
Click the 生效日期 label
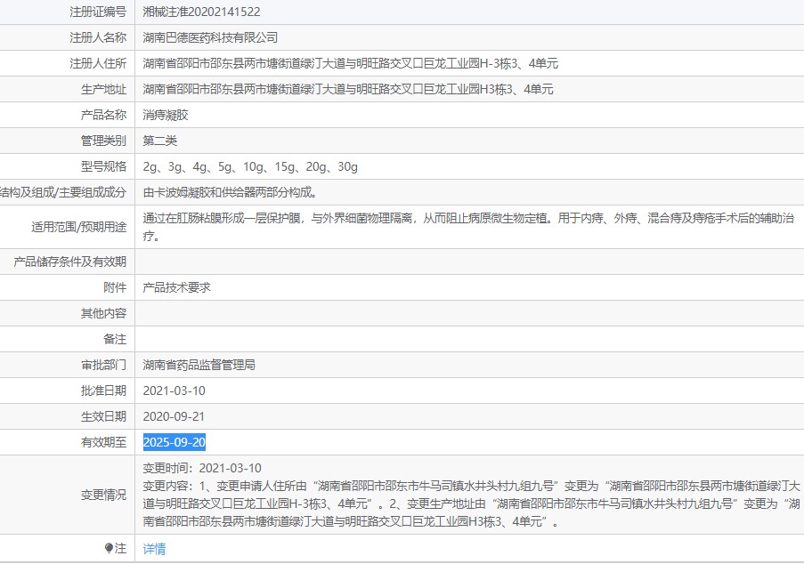pos(103,416)
